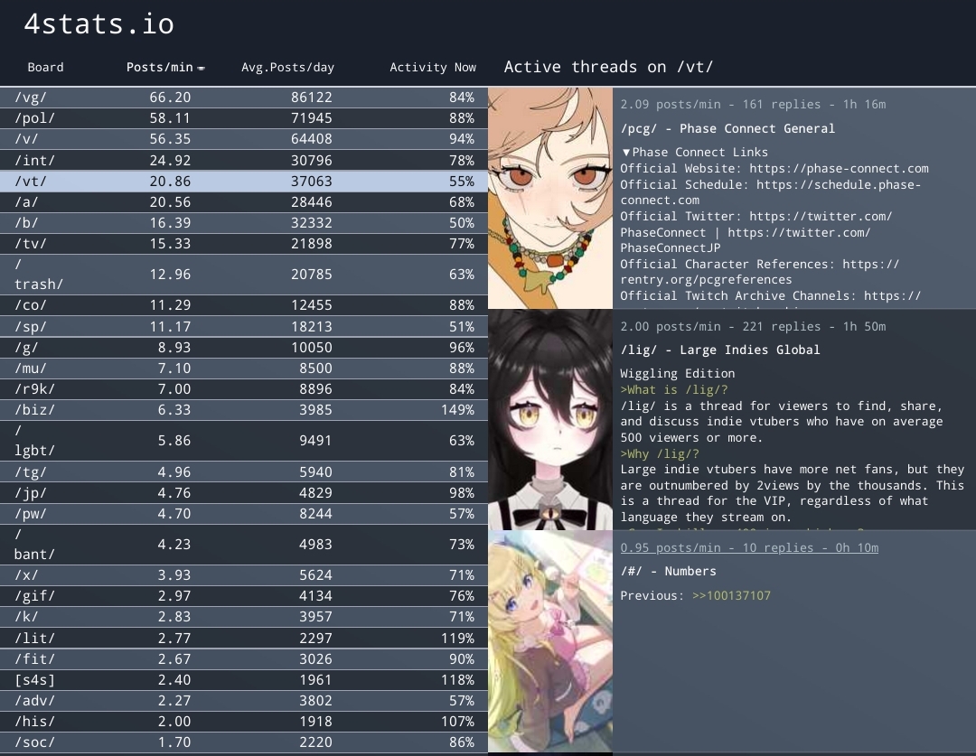Viewport: 976px width, 756px height.
Task: Select the /vg/ board row
Action: click(x=244, y=98)
